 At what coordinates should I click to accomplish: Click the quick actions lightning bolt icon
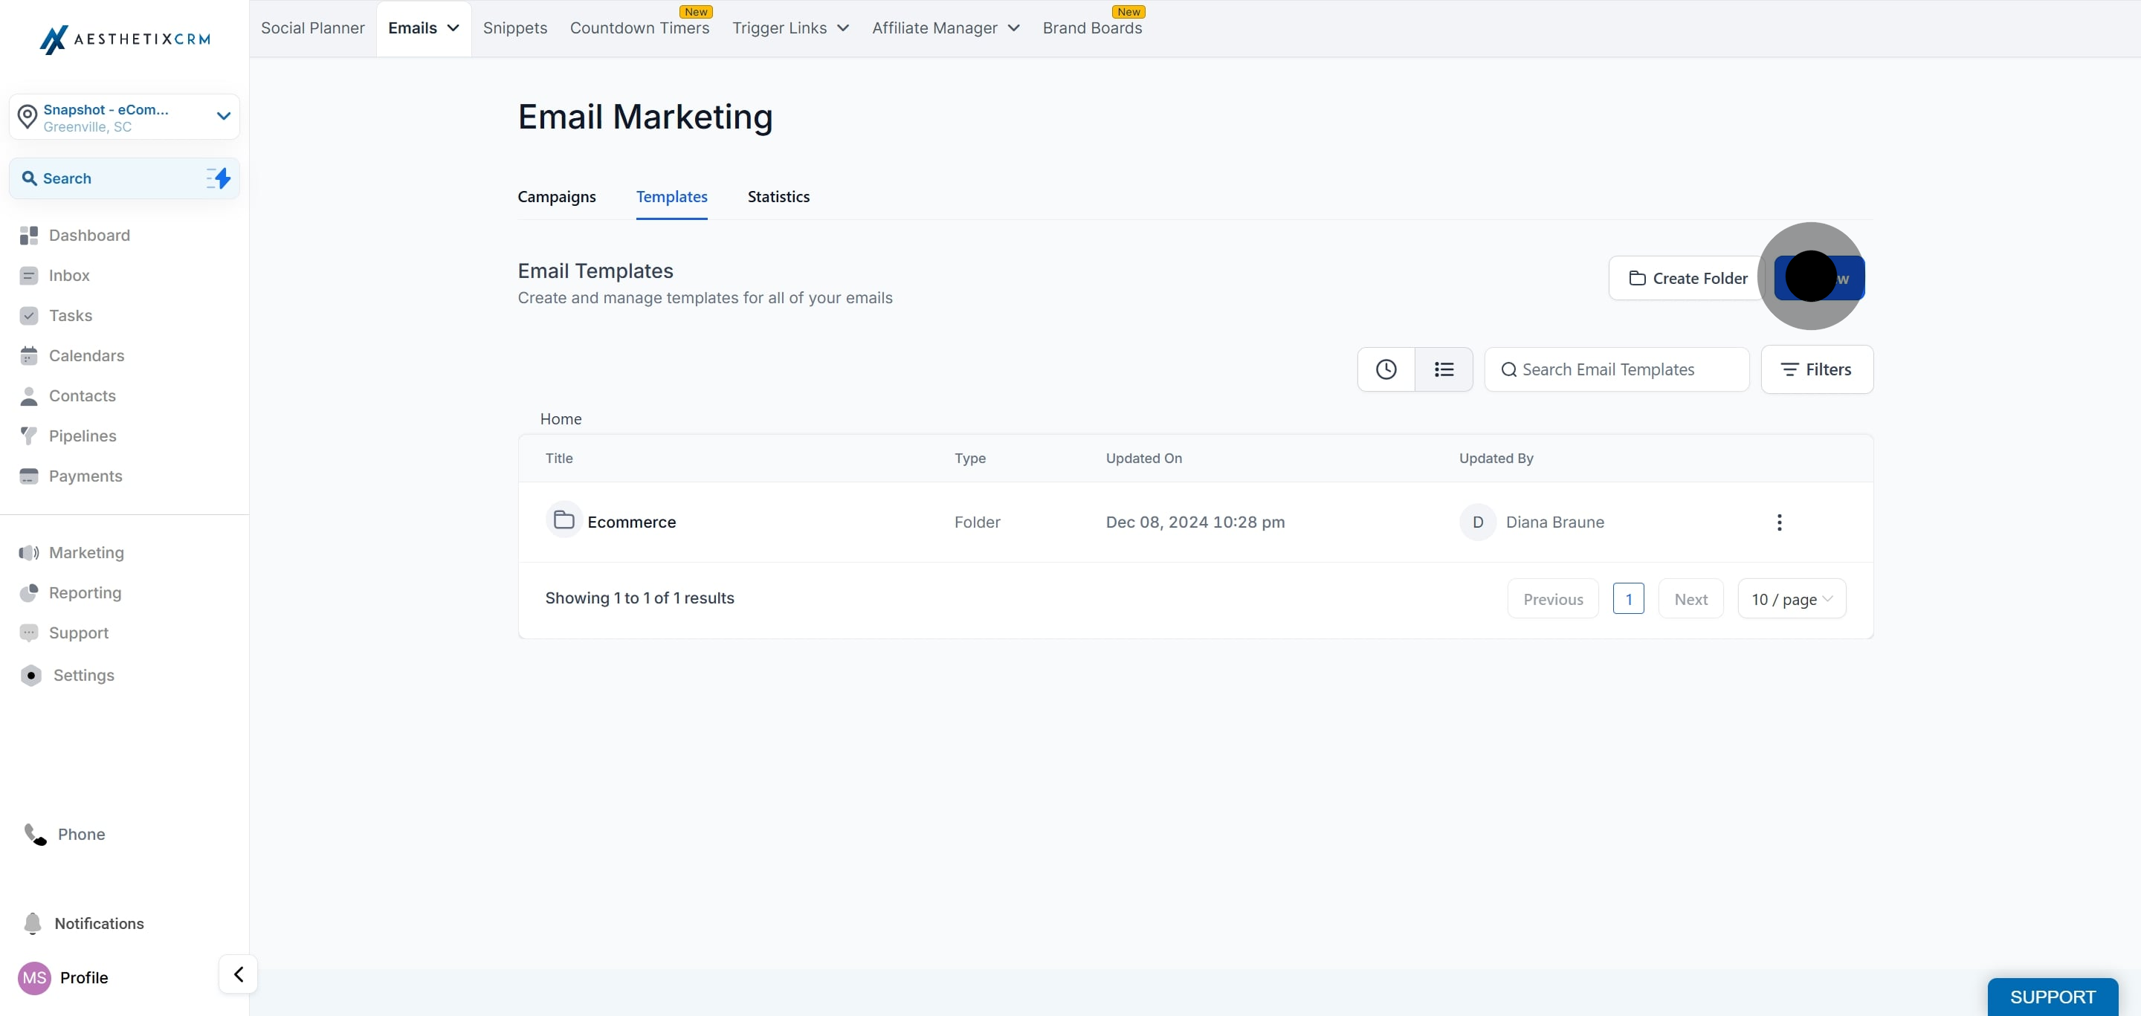tap(218, 178)
